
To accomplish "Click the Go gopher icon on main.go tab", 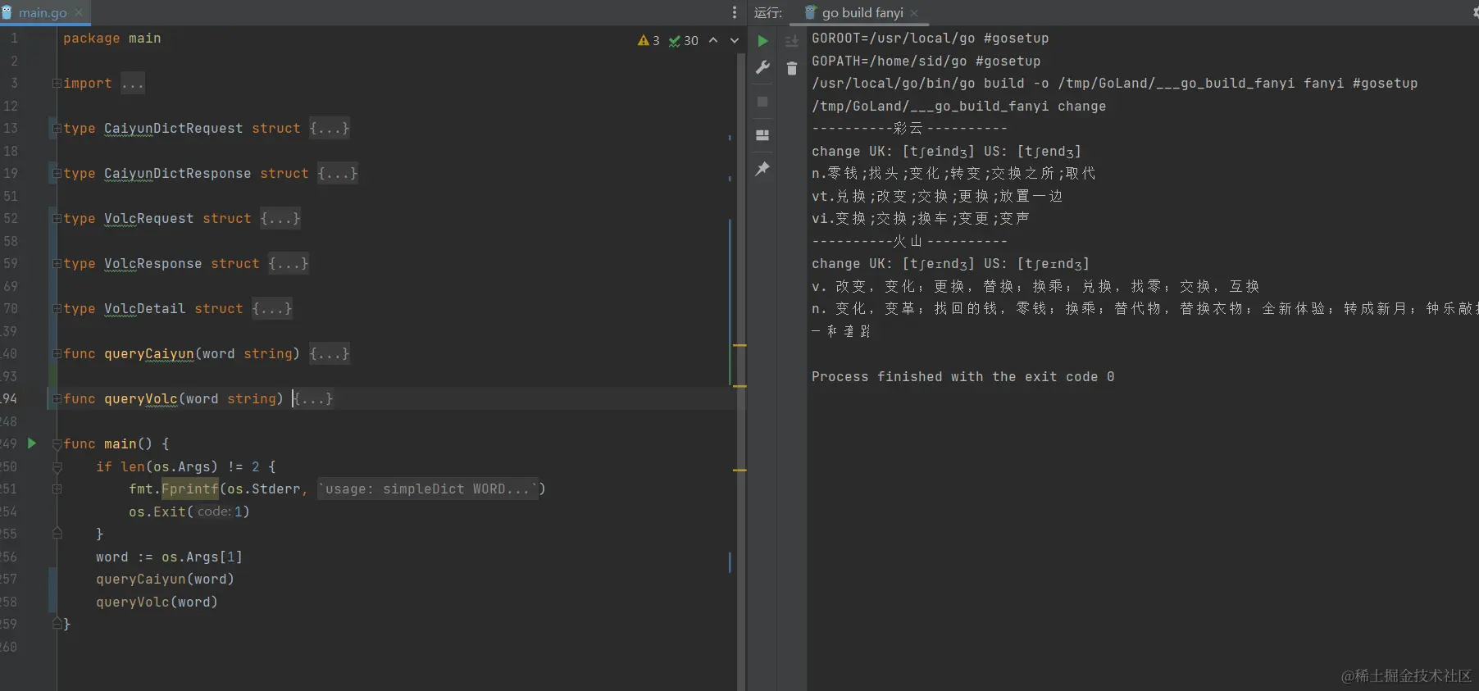I will pyautogui.click(x=7, y=12).
